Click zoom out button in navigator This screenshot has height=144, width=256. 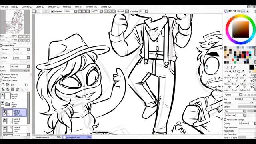(20, 36)
